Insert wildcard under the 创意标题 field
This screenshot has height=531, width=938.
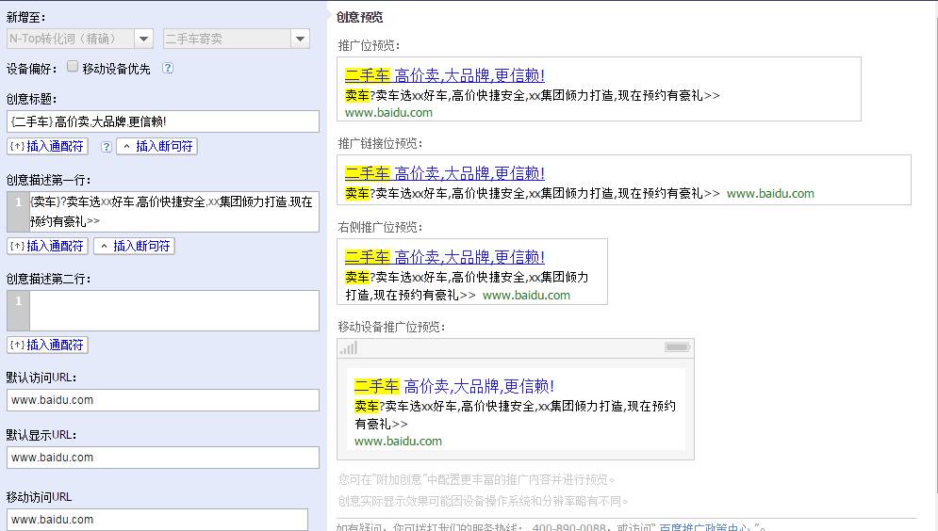point(47,146)
